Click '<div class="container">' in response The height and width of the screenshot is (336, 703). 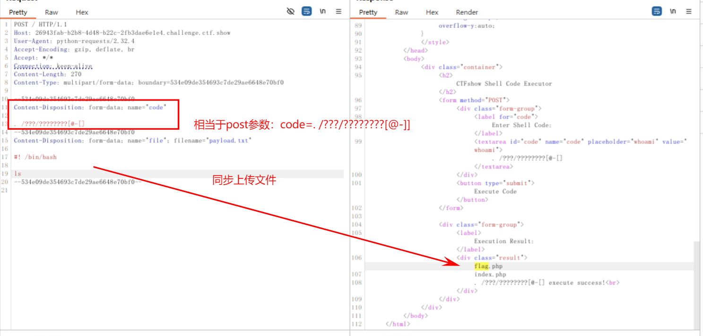click(461, 67)
